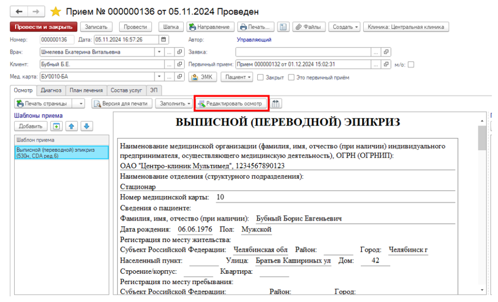This screenshot has width=498, height=302.
Task: Enable the Закрыт checkbox
Action: click(x=260, y=77)
